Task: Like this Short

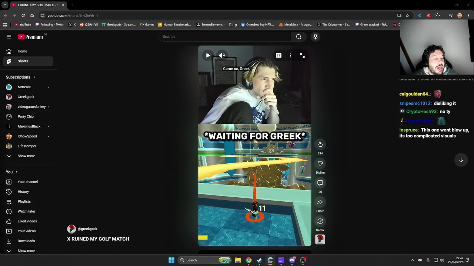Action: (320, 144)
